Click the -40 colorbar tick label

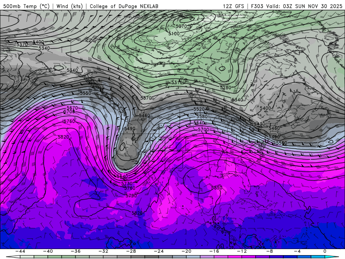point(48,251)
